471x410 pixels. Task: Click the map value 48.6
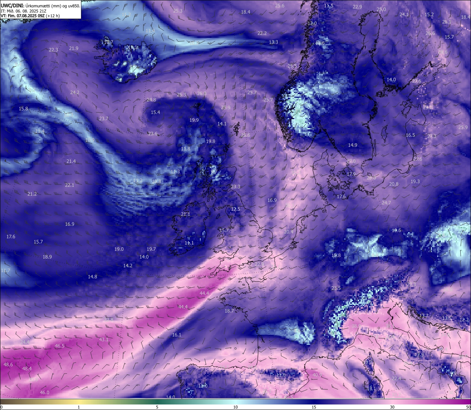click(8, 364)
